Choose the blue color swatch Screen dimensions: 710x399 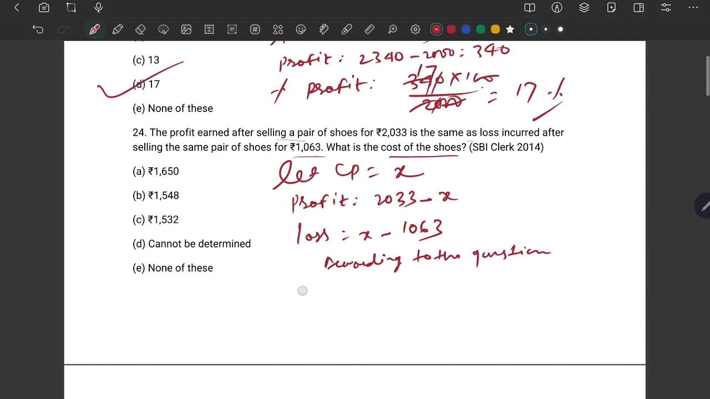466,29
